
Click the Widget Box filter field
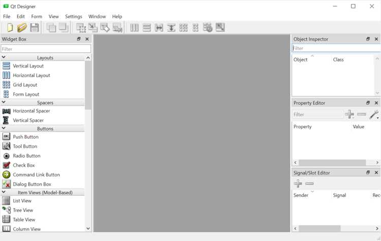point(46,49)
